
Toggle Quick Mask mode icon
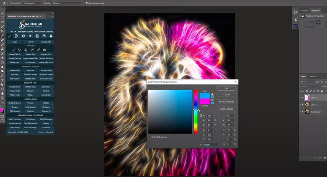click(2, 116)
